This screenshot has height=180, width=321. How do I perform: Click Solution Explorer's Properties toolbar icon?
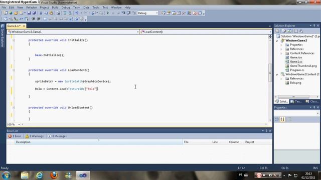coord(277,31)
